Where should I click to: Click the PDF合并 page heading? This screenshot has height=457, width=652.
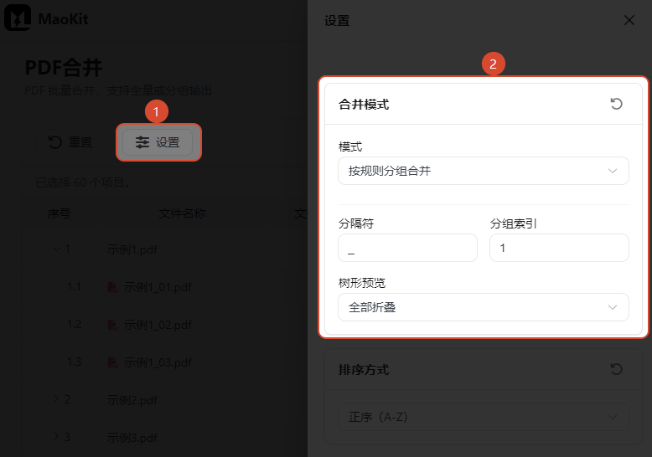(x=64, y=68)
